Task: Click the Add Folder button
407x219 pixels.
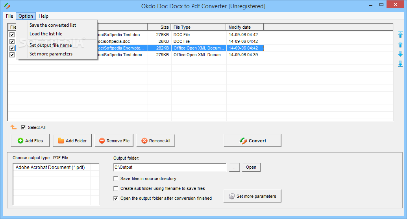Action: (72, 141)
